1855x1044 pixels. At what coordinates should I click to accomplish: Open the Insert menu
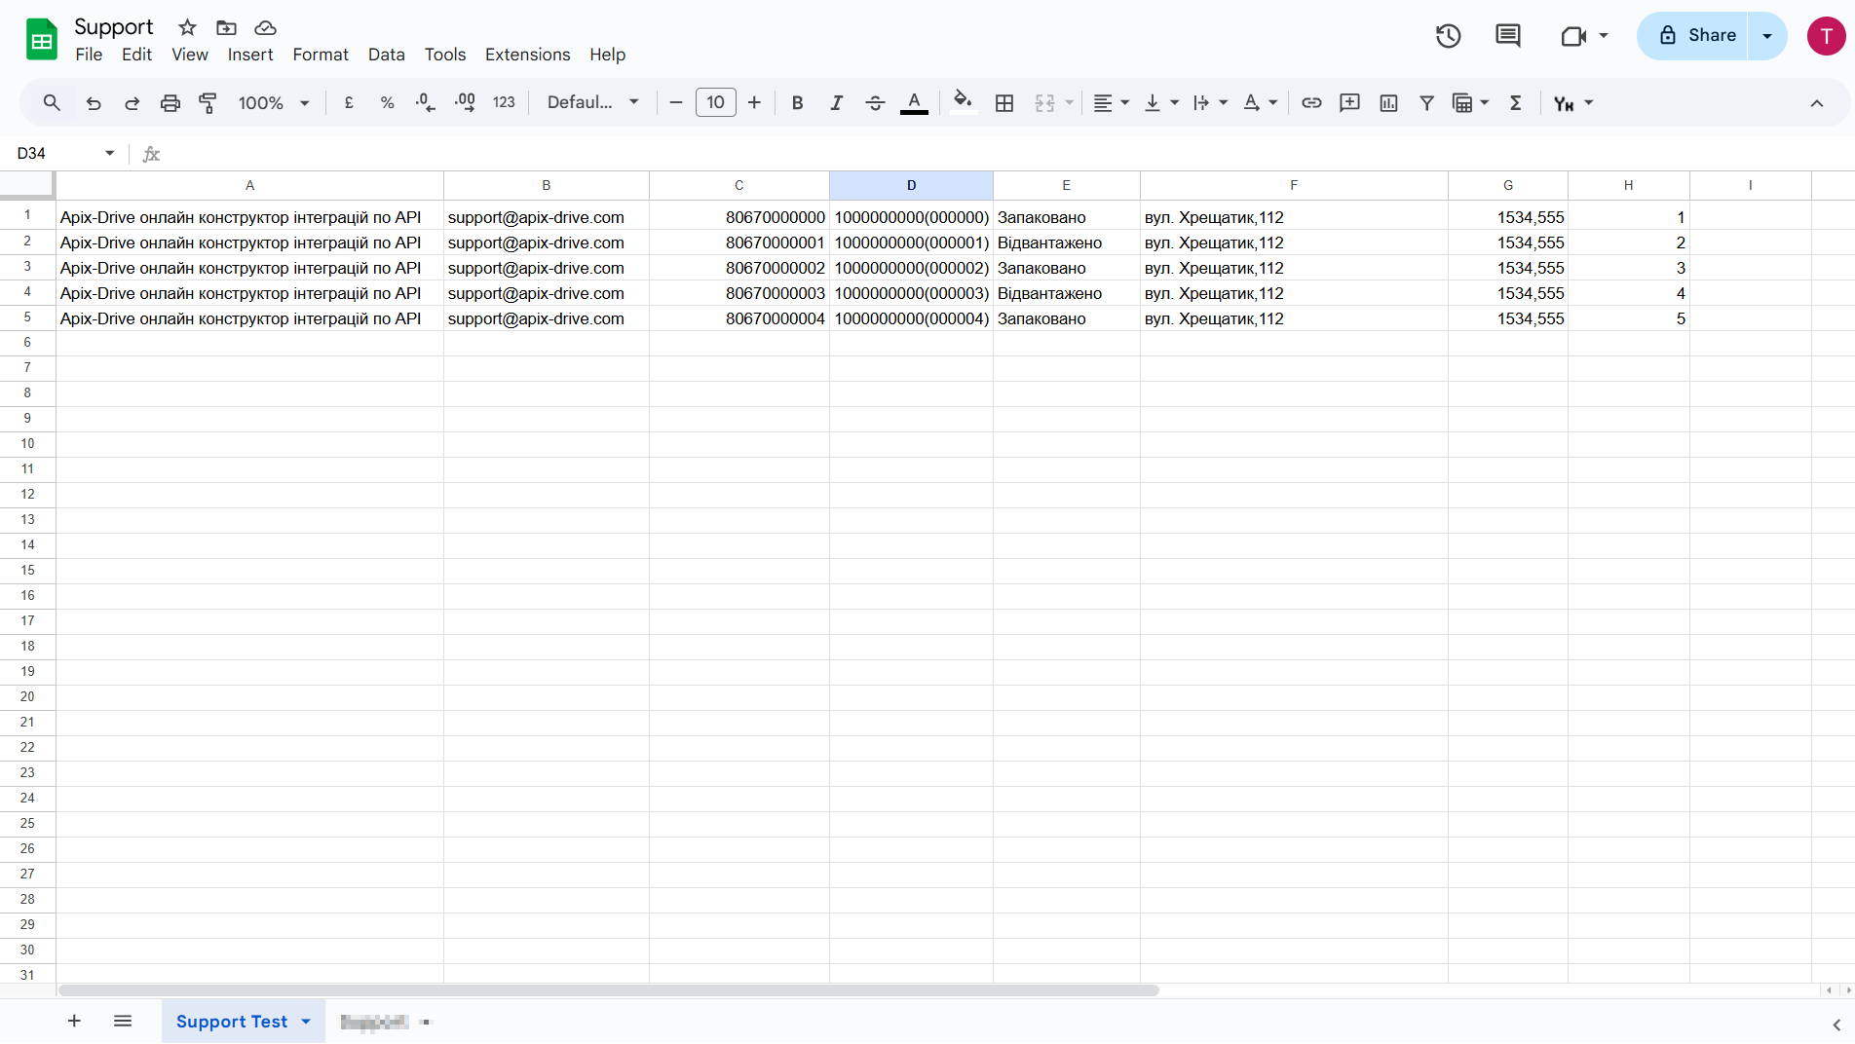pyautogui.click(x=250, y=55)
